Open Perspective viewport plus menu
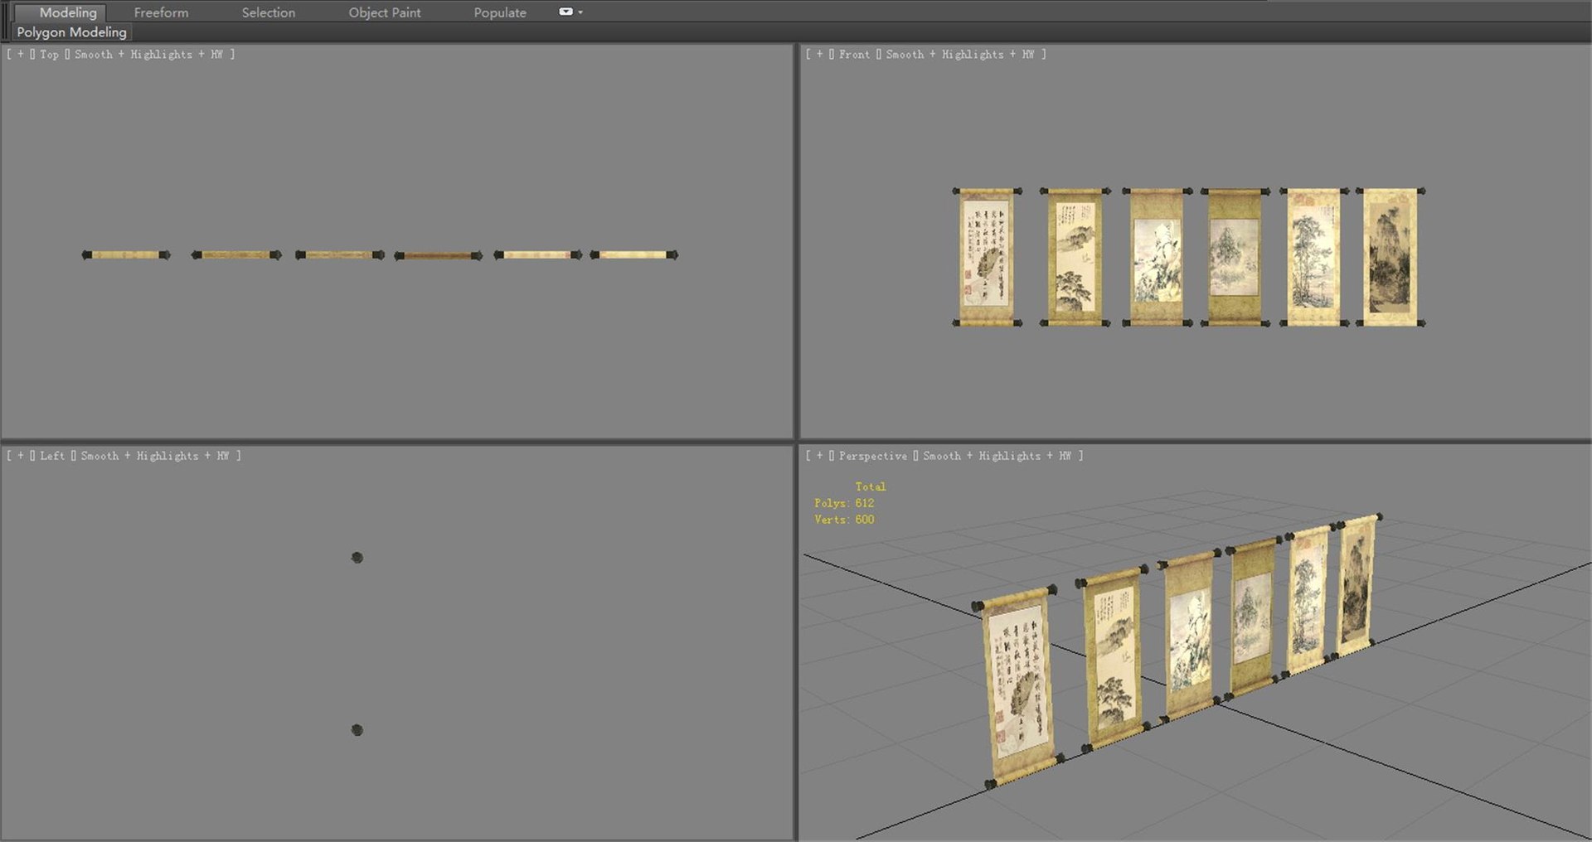 [820, 456]
